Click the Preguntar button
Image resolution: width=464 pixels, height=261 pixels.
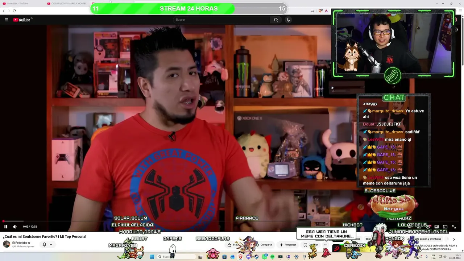pos(288,245)
